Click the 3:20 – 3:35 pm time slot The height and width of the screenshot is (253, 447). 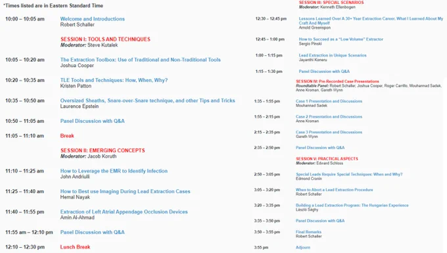(267, 206)
